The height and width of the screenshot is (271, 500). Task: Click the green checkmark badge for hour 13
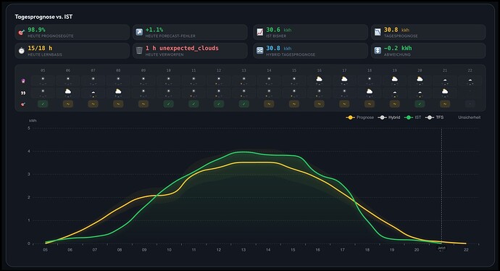243,104
